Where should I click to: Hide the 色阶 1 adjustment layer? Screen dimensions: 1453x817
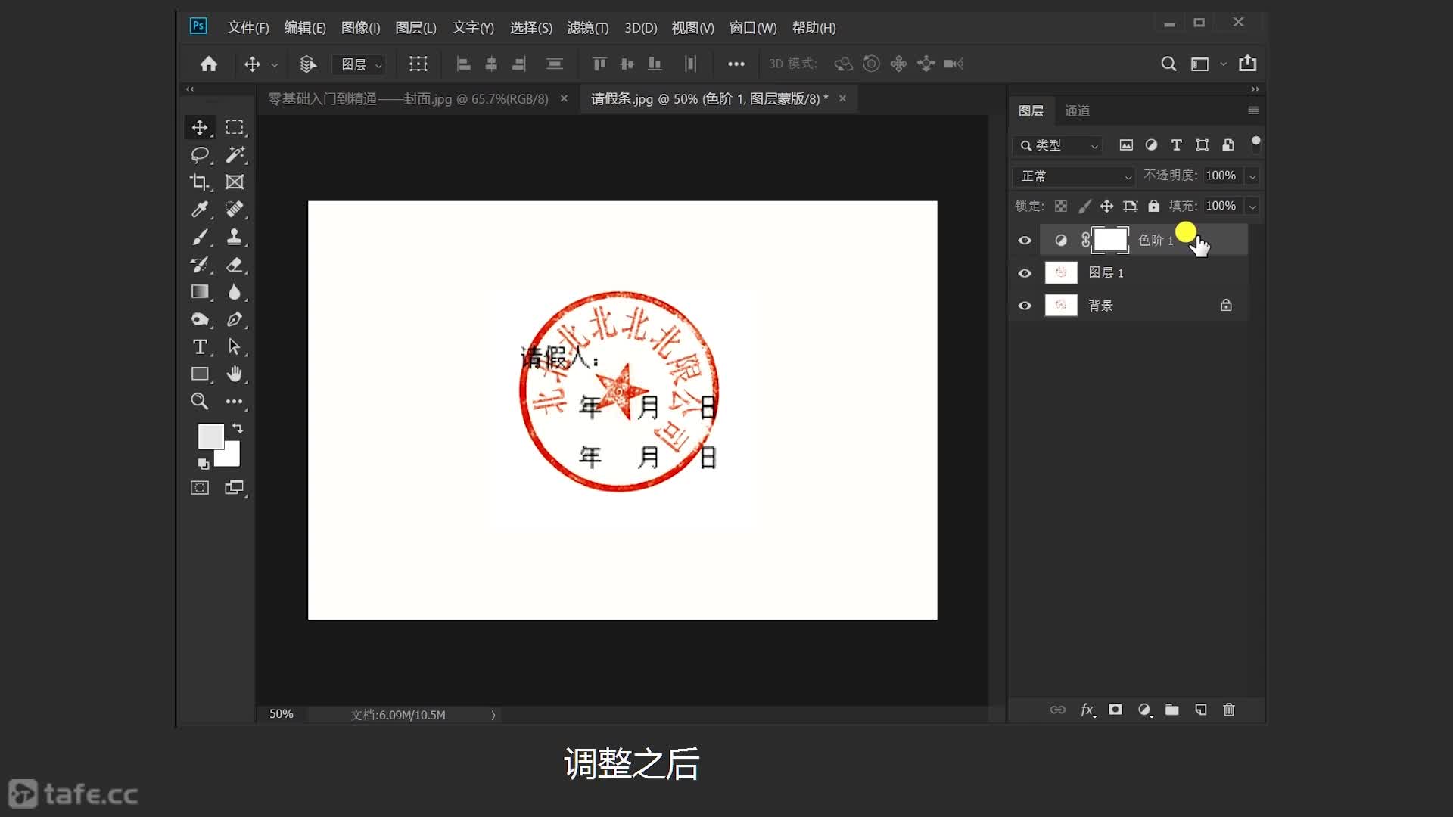(x=1025, y=241)
